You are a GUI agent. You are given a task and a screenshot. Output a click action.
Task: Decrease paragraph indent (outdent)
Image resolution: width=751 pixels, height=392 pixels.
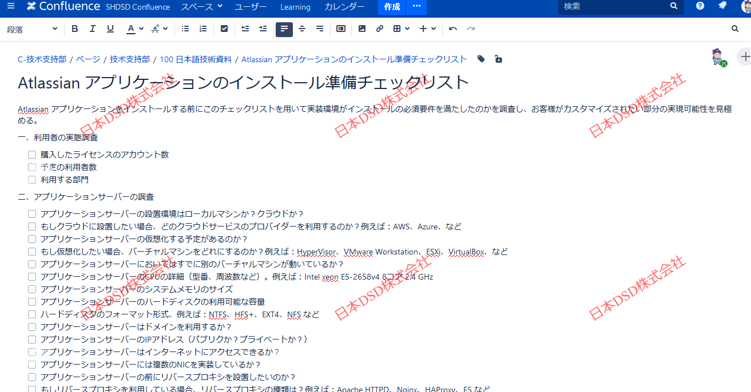point(245,29)
